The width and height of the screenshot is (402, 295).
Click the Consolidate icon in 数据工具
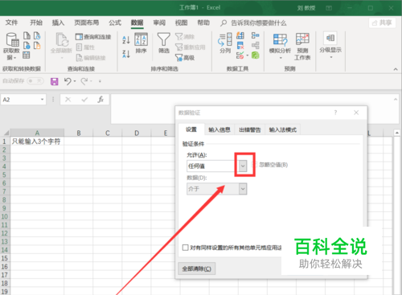click(255, 35)
